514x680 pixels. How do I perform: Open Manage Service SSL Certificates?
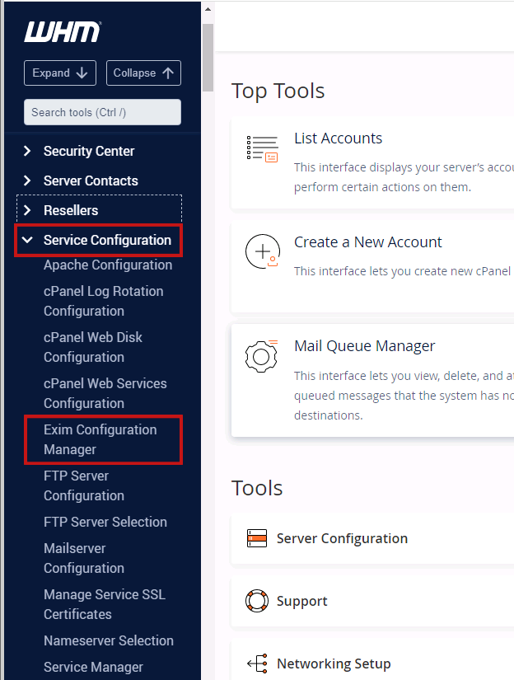point(105,604)
